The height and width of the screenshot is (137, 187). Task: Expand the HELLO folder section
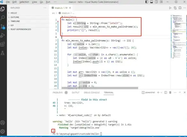point(28,13)
